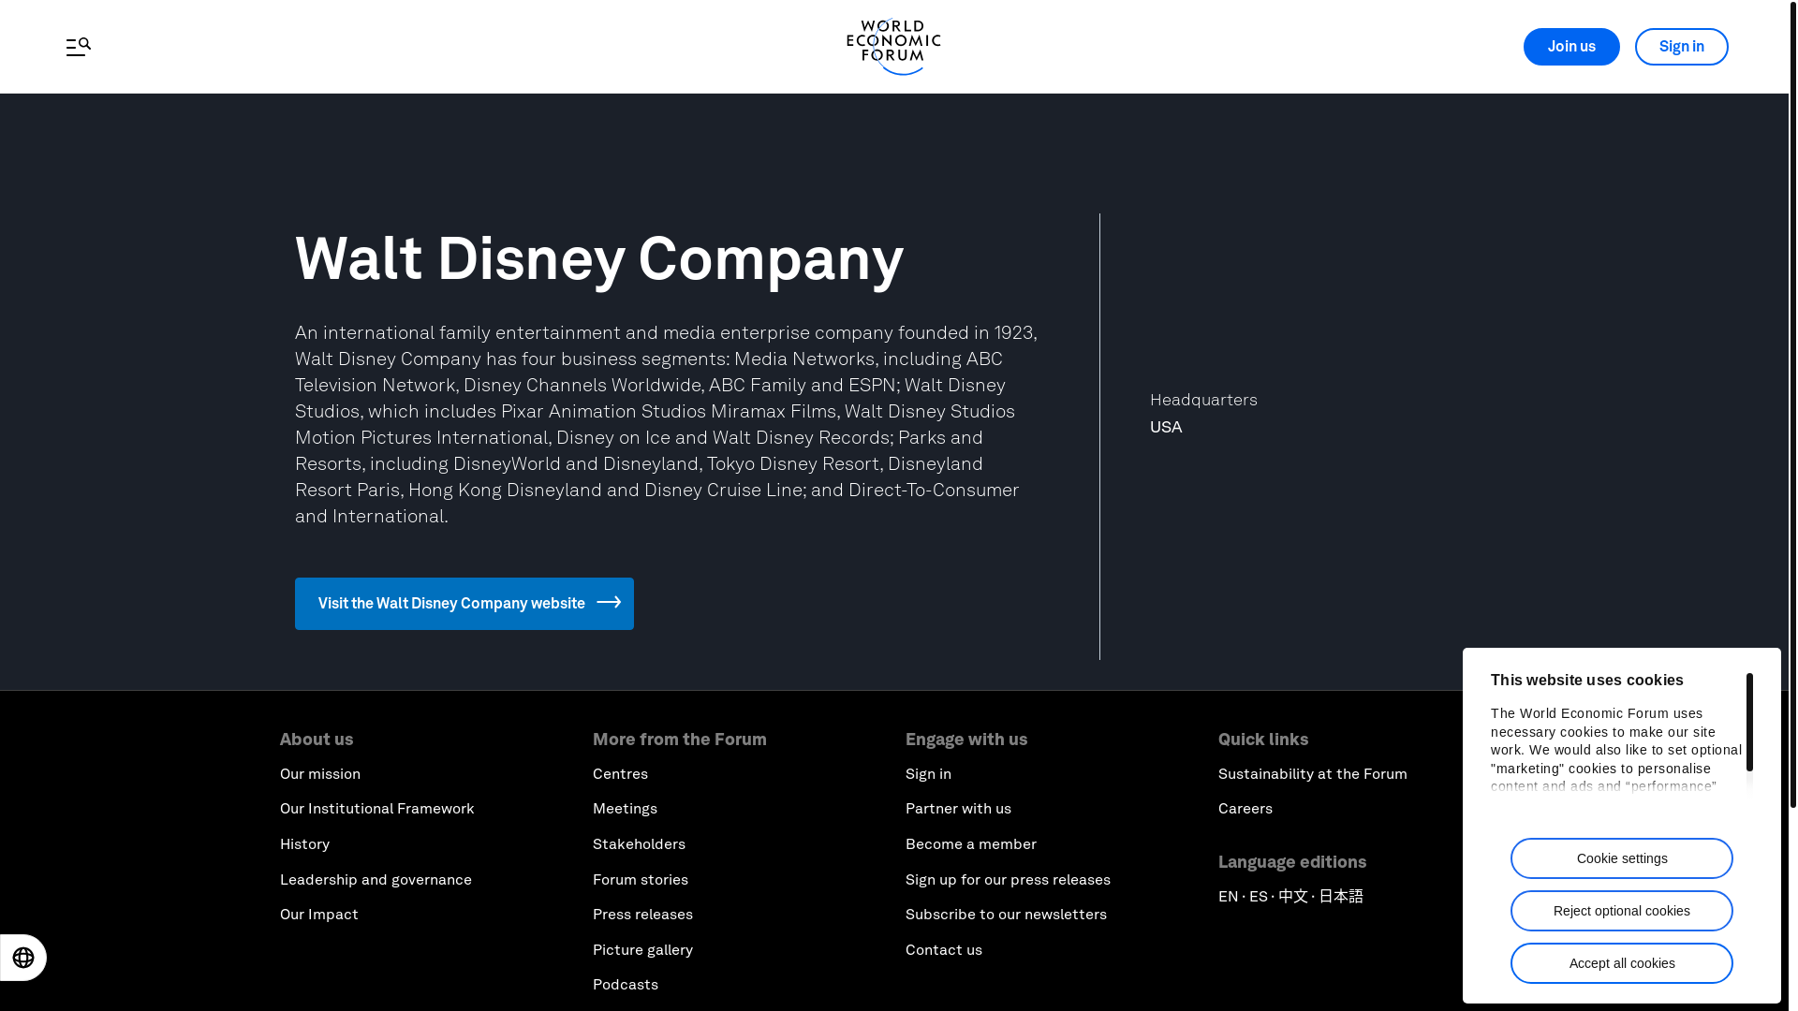Open the Contact us link
Viewport: 1798px width, 1011px height.
point(944,950)
